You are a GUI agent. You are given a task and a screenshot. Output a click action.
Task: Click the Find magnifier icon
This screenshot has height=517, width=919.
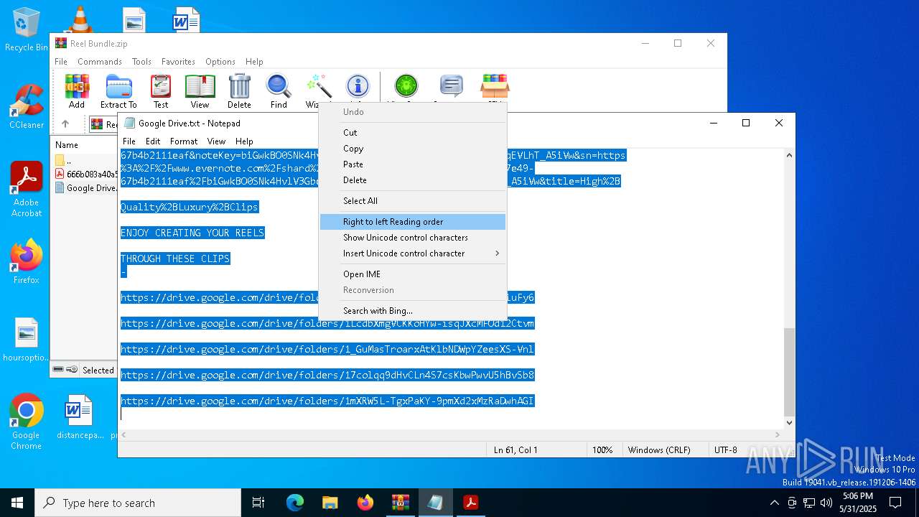click(279, 91)
